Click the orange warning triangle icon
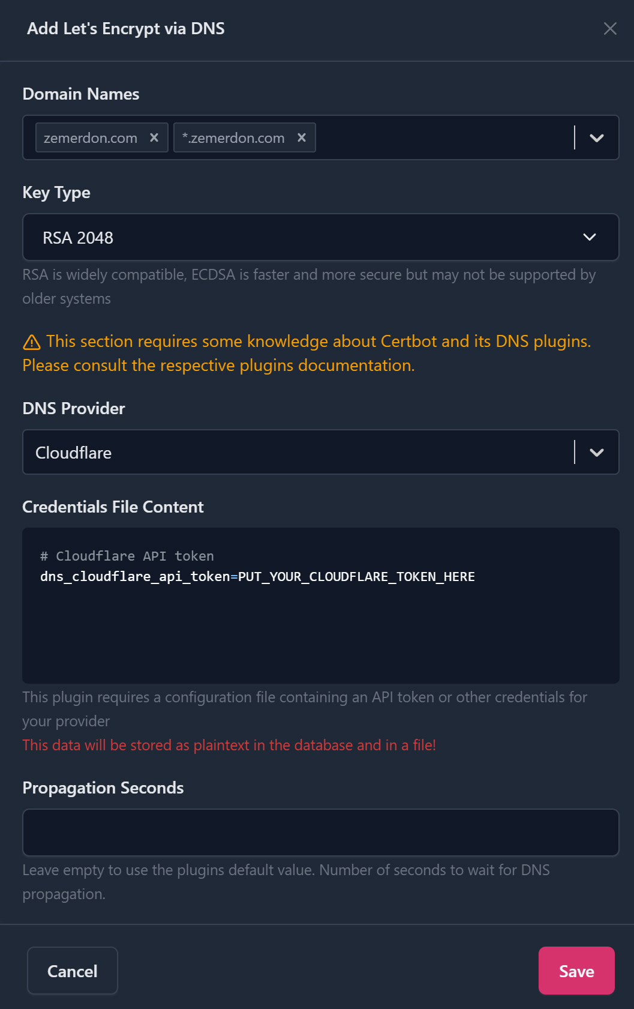The image size is (634, 1009). tap(32, 342)
